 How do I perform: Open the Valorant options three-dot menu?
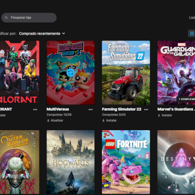35,110
